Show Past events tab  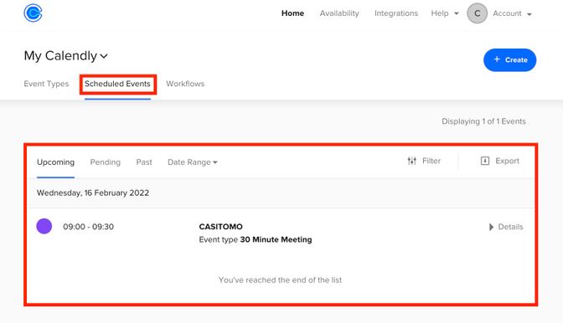(x=144, y=162)
